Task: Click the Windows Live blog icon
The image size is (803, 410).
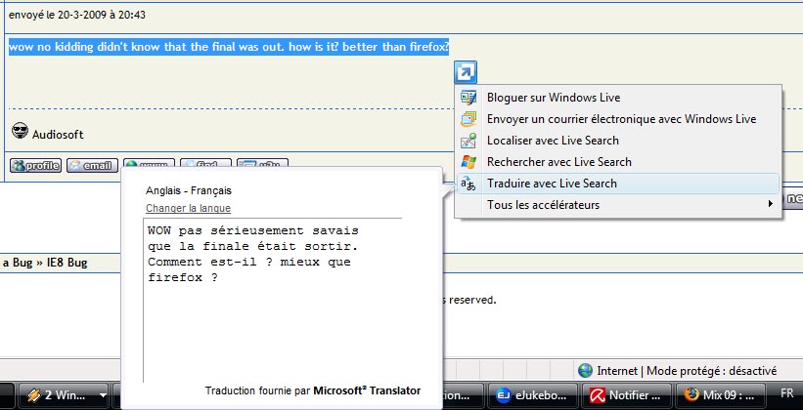Action: click(468, 98)
